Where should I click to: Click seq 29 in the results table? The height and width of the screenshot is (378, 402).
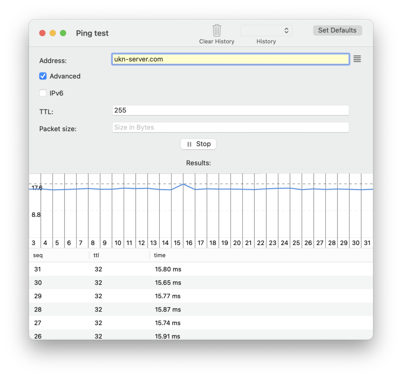click(x=38, y=296)
